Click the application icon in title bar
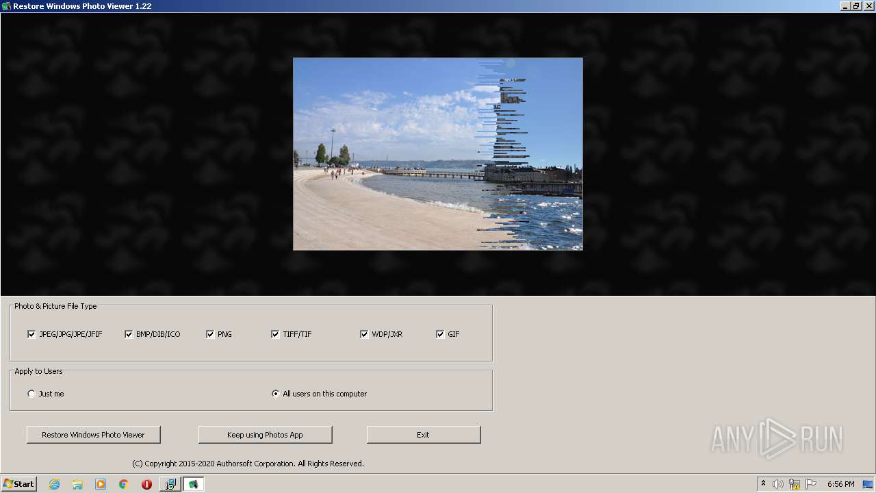 coord(6,6)
